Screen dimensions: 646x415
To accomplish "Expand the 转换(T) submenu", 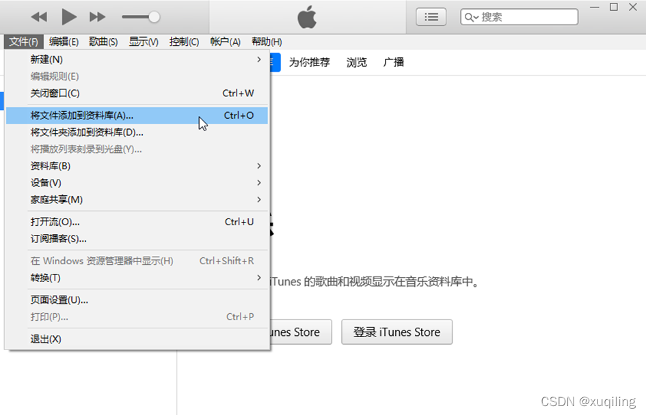I will 137,278.
